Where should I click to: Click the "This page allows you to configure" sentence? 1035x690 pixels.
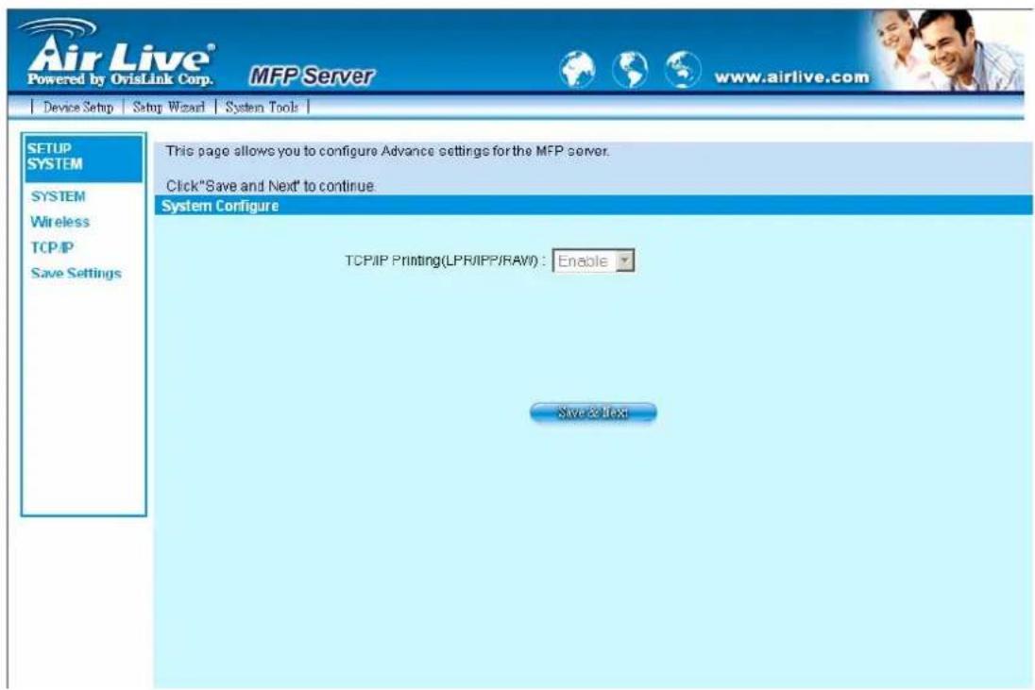point(387,151)
